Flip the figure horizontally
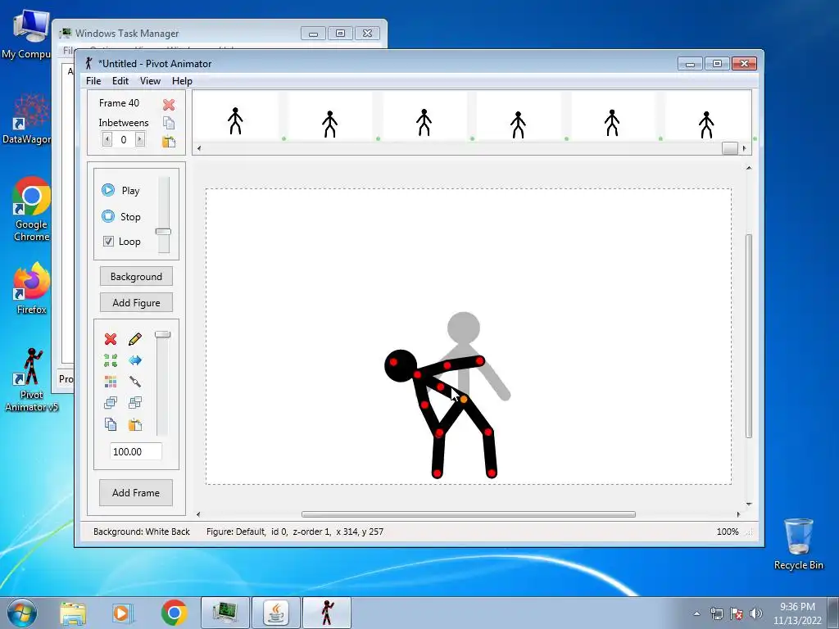 (135, 360)
